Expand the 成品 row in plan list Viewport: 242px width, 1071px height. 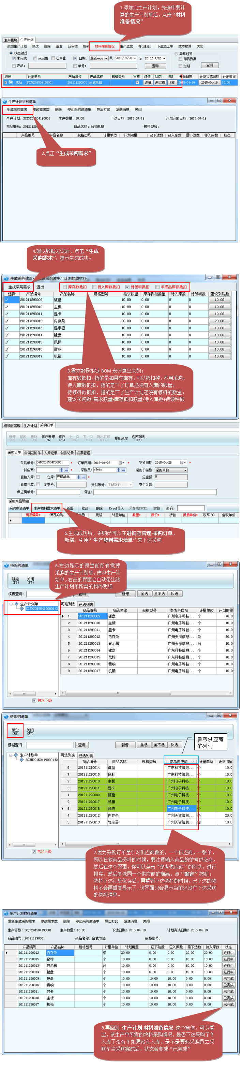5,82
